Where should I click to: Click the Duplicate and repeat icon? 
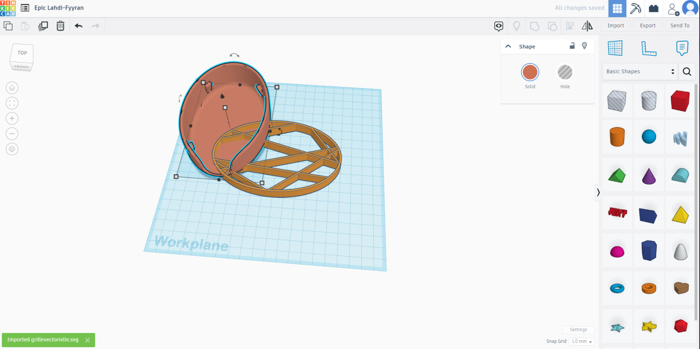point(43,26)
